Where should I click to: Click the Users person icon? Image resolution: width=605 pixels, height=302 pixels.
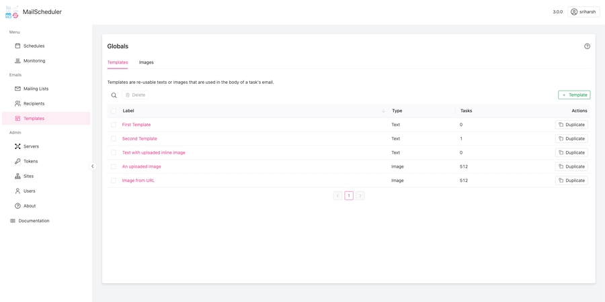point(17,191)
